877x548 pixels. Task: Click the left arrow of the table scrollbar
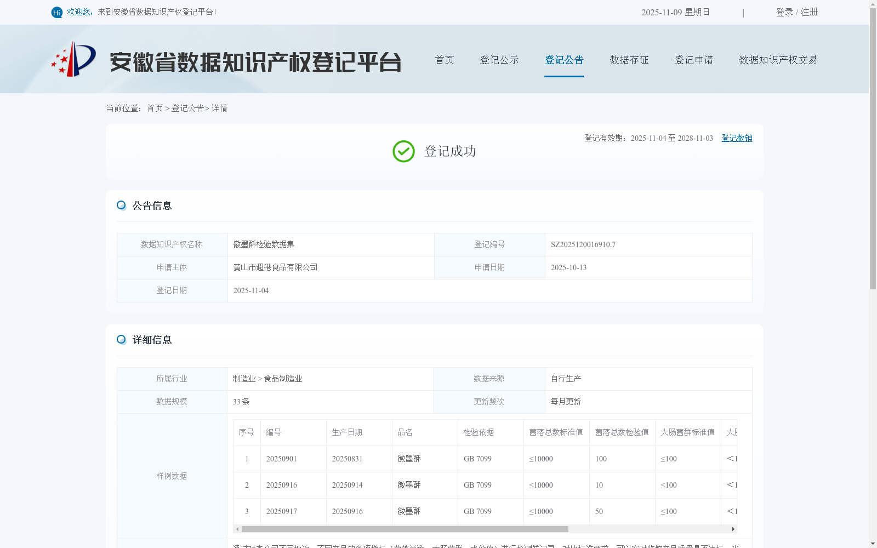[236, 529]
